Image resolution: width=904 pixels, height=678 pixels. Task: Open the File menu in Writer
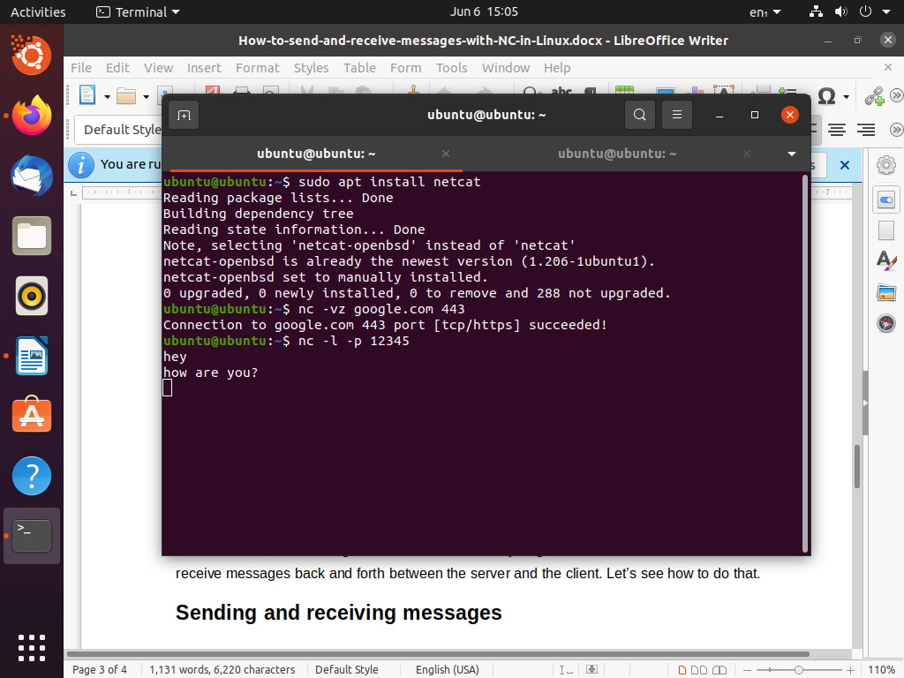[81, 68]
